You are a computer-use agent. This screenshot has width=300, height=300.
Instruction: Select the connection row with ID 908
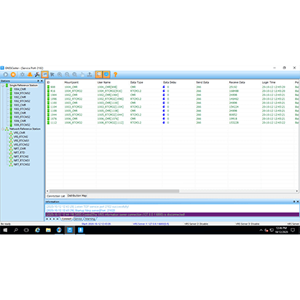point(173,87)
